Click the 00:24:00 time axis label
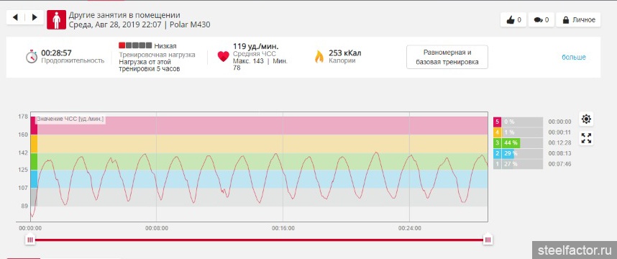Screen dimensions: 617x259 click(x=410, y=228)
